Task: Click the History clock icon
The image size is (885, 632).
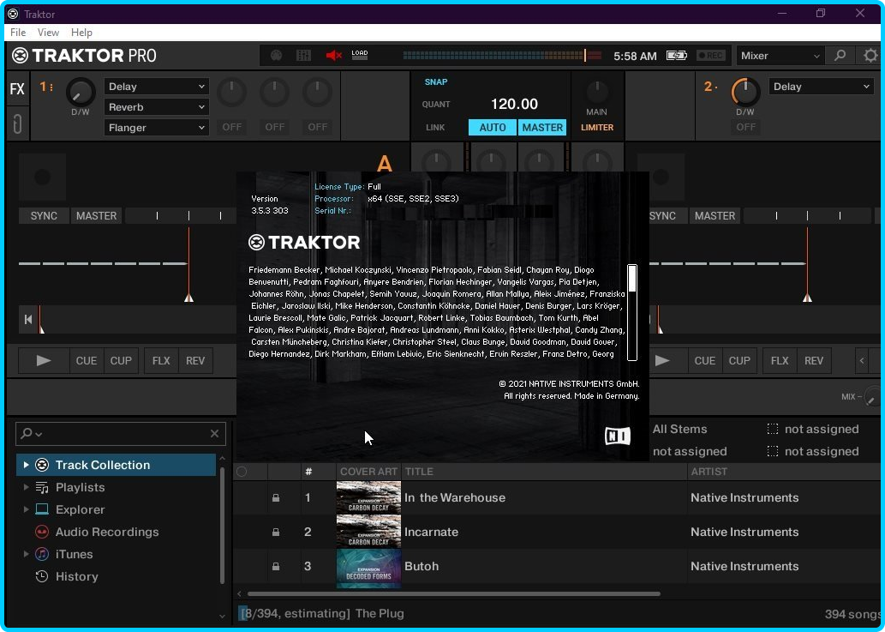Action: 42,576
